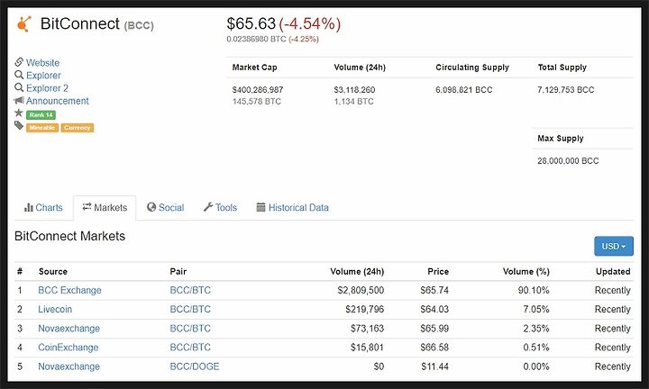
Task: Click BCC/BTC pair for BCC Exchange
Action: (x=190, y=290)
